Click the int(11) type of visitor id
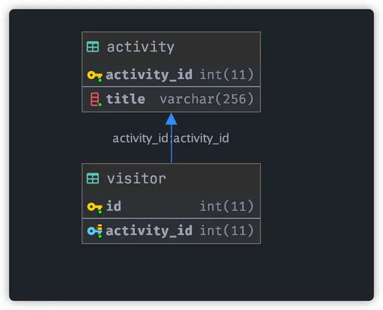 227,206
